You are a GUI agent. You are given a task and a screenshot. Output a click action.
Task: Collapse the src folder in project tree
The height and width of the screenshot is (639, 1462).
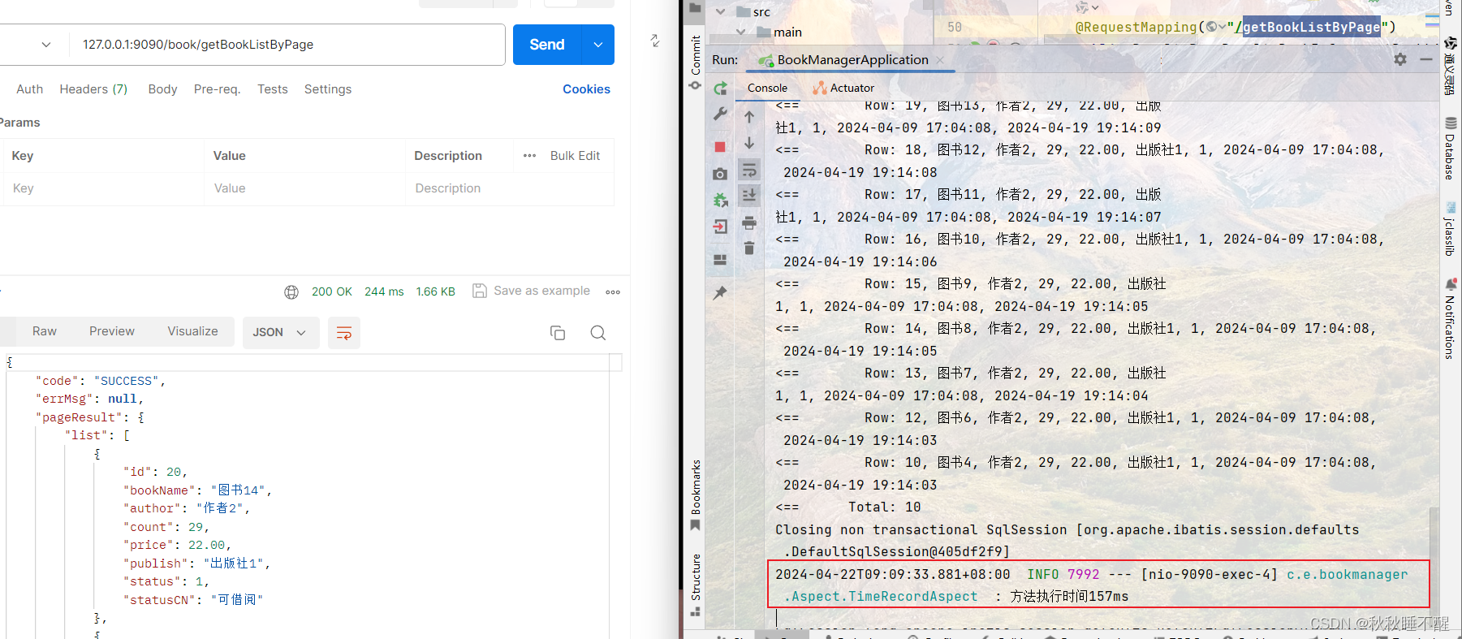coord(721,11)
